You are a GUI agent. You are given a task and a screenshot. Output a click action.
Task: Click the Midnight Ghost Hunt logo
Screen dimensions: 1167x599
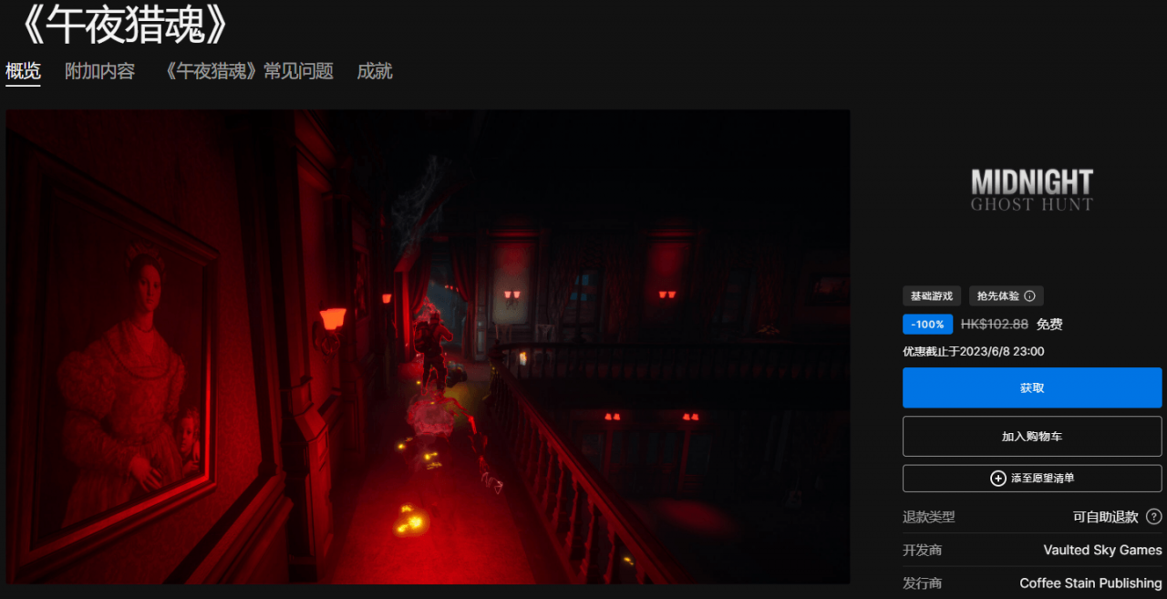tap(1031, 191)
